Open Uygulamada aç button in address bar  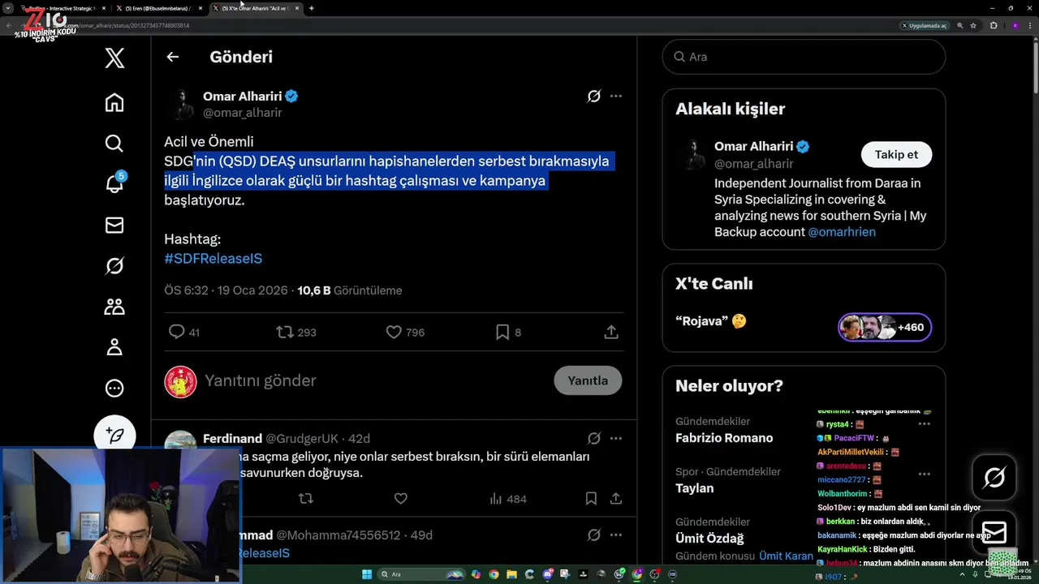click(x=924, y=25)
